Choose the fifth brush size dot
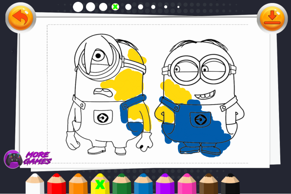 128,7
